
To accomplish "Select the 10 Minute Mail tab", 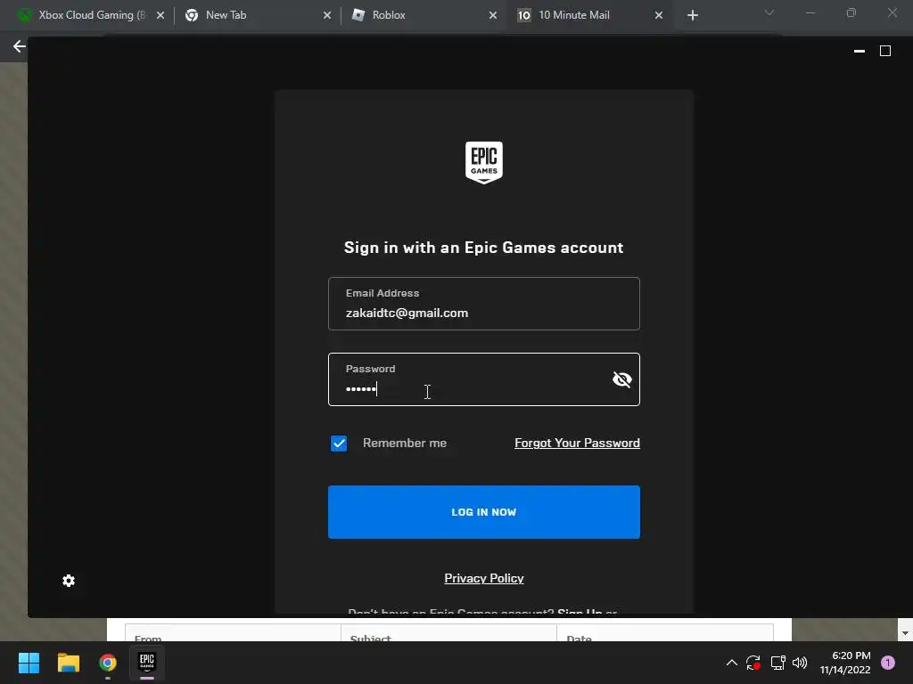I will 588,15.
